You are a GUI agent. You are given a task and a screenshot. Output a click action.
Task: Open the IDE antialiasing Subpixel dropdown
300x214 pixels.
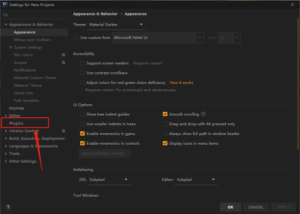coord(109,180)
